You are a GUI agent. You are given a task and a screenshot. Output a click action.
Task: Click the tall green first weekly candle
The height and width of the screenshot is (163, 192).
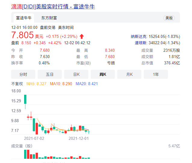pyautogui.click(x=25, y=99)
